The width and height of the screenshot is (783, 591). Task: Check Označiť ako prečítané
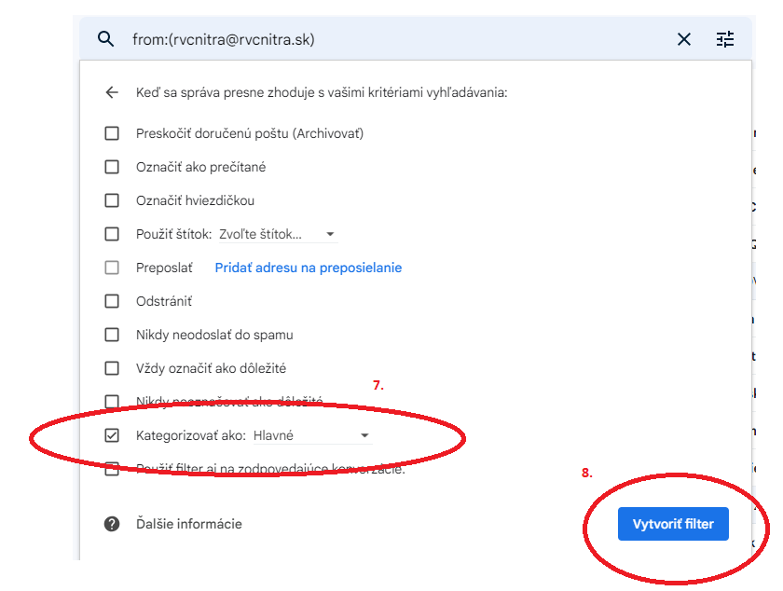(x=112, y=167)
